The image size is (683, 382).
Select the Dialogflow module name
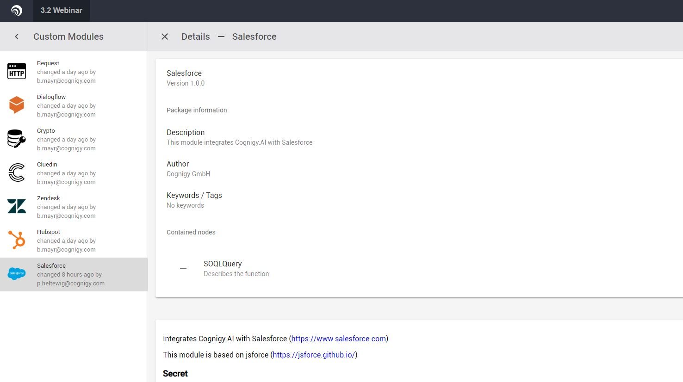tap(51, 97)
